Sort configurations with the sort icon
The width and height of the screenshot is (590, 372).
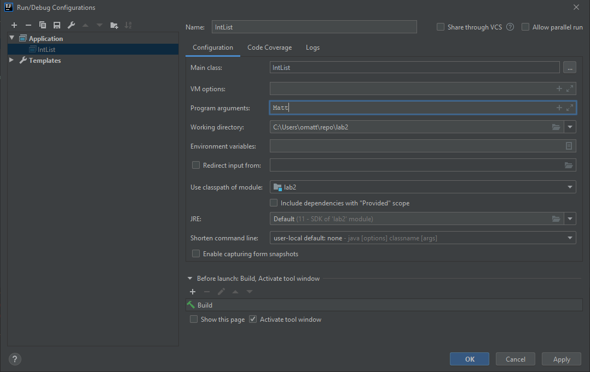pos(128,25)
